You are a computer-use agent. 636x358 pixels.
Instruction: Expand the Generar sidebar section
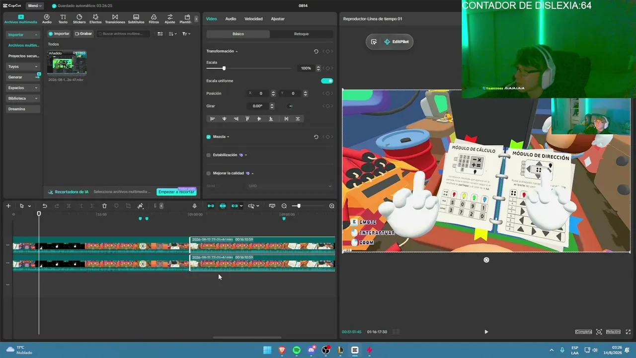point(23,77)
